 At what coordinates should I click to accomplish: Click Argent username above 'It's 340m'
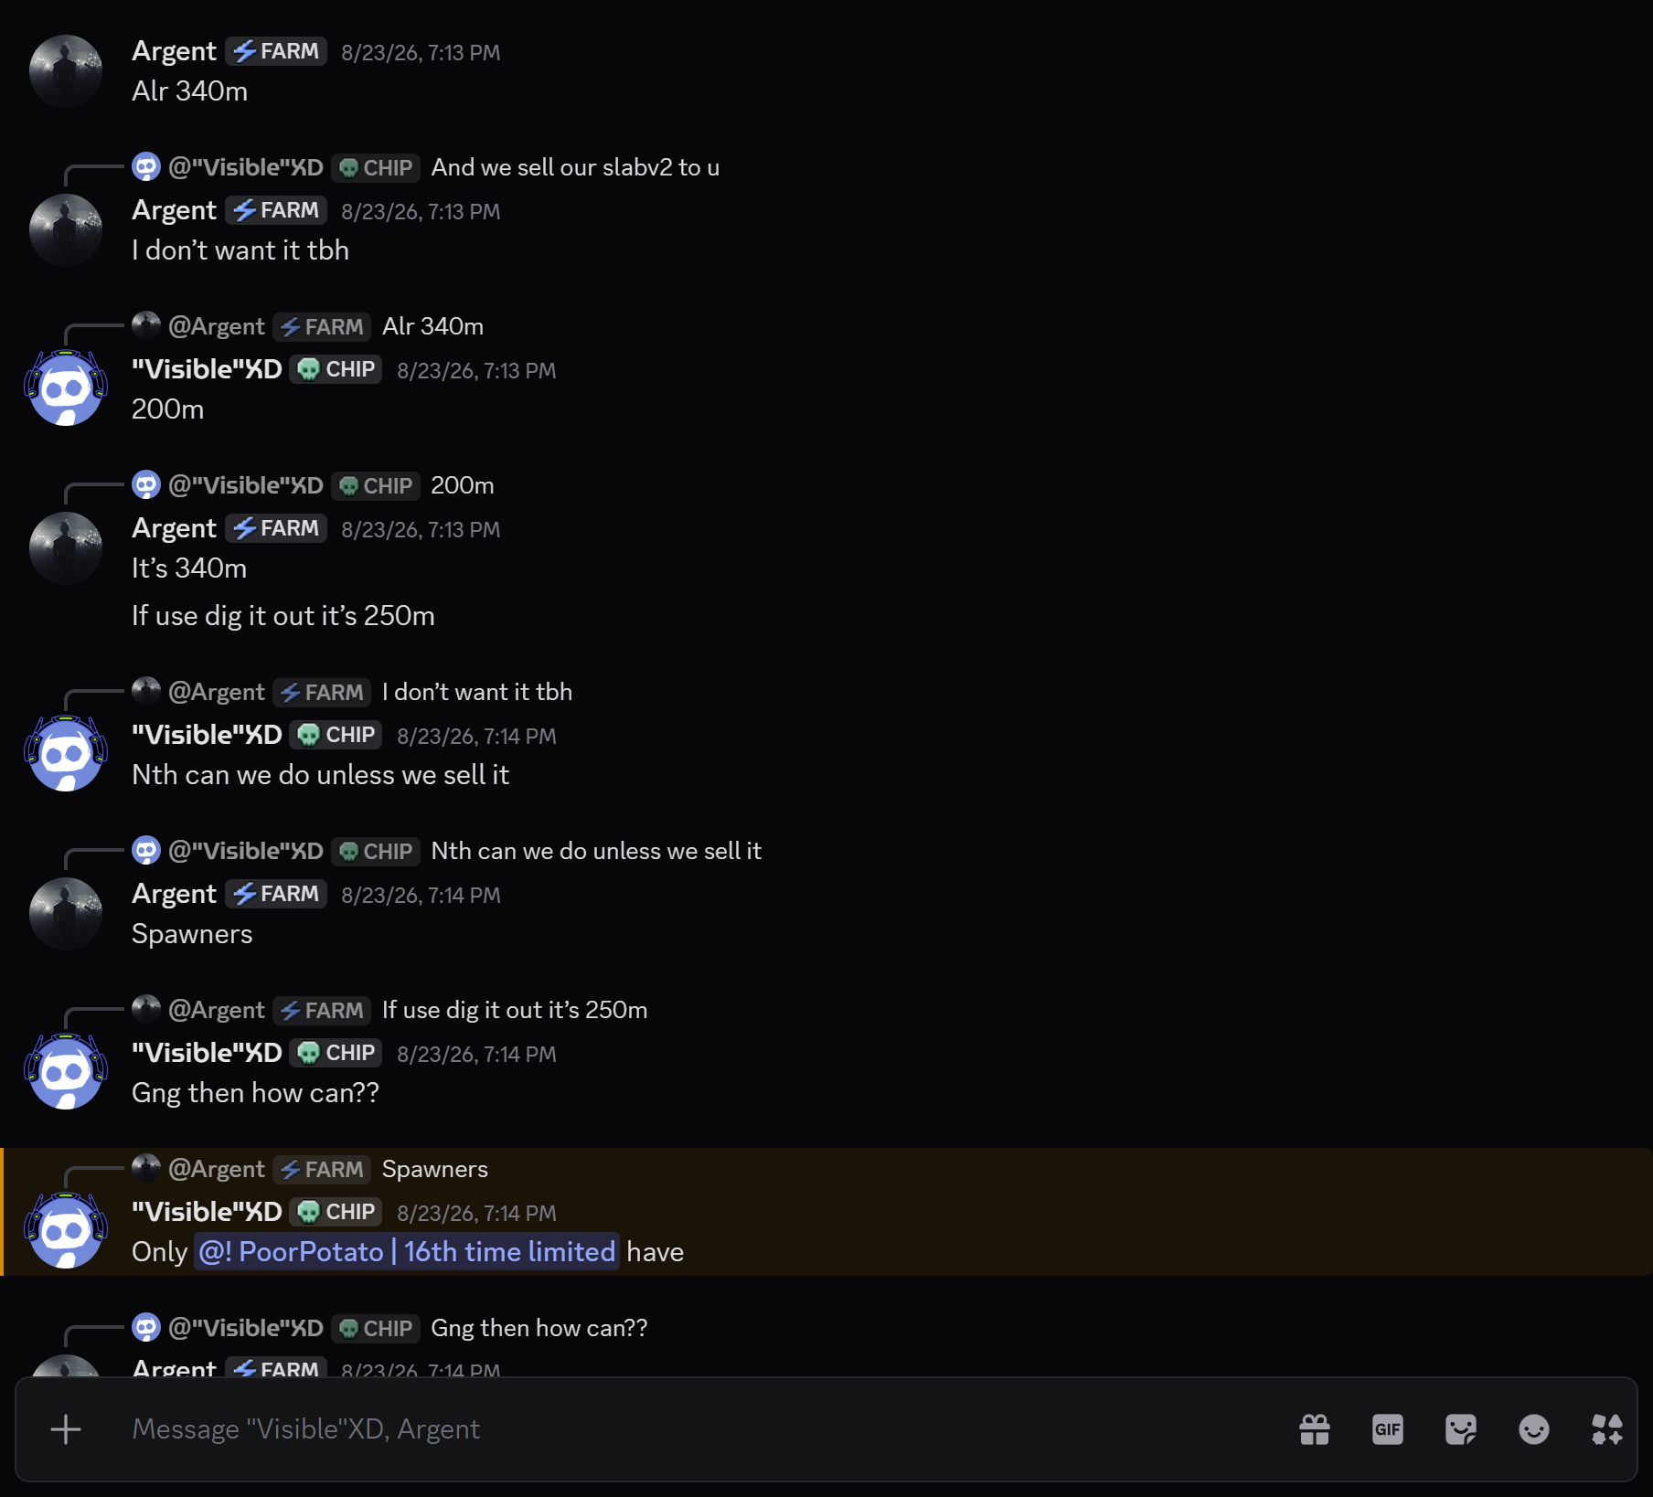(x=174, y=528)
